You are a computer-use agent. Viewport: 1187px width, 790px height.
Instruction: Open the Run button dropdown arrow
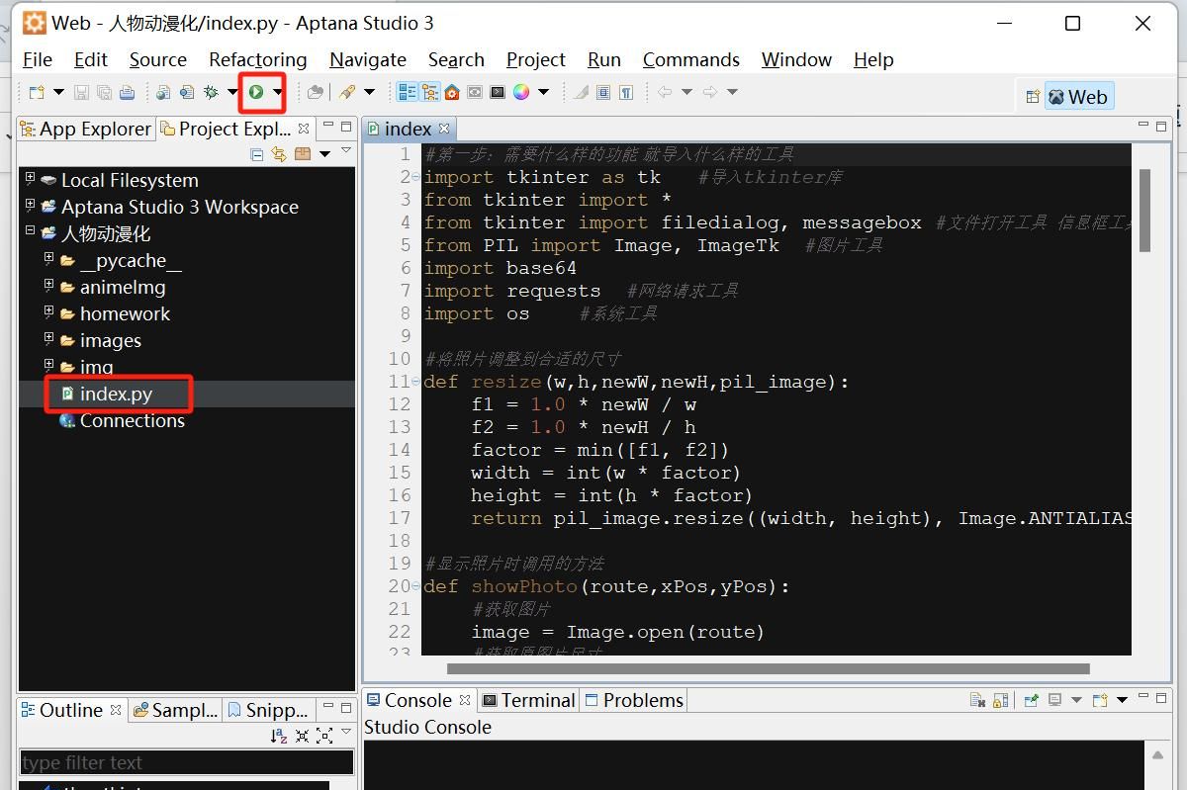point(278,92)
